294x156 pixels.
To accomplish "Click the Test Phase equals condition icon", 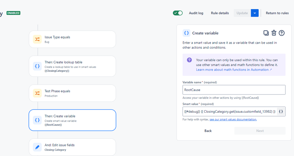I will click(x=37, y=93).
